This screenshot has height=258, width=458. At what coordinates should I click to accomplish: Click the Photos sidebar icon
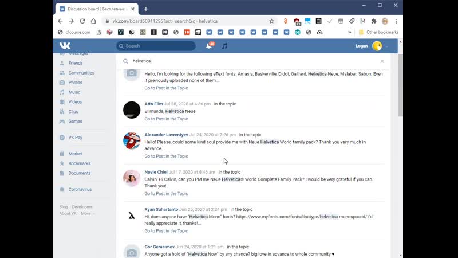62,83
